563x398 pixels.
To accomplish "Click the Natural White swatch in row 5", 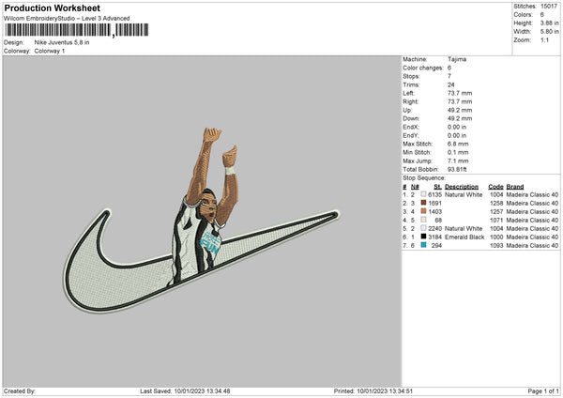I will tap(423, 228).
